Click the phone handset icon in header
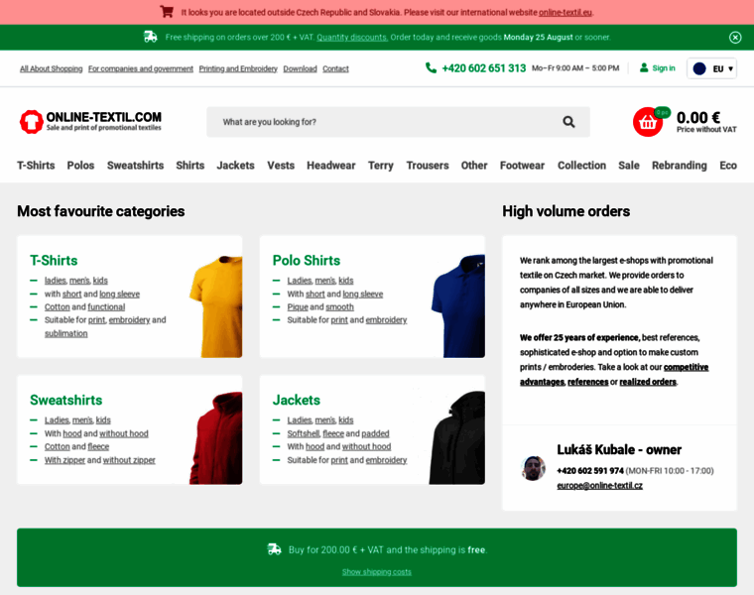The width and height of the screenshot is (754, 595). [431, 67]
